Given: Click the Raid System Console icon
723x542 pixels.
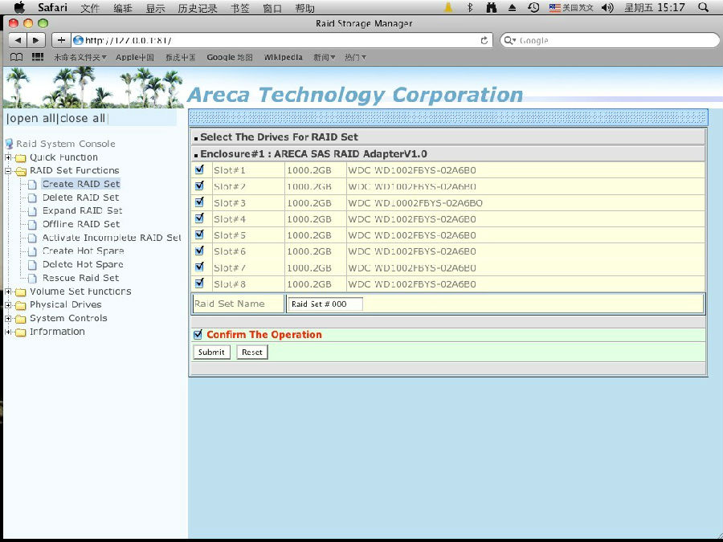Looking at the screenshot, I should pyautogui.click(x=9, y=144).
